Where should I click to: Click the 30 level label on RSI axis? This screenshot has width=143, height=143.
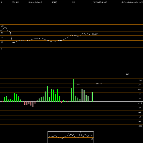tap(2, 42)
